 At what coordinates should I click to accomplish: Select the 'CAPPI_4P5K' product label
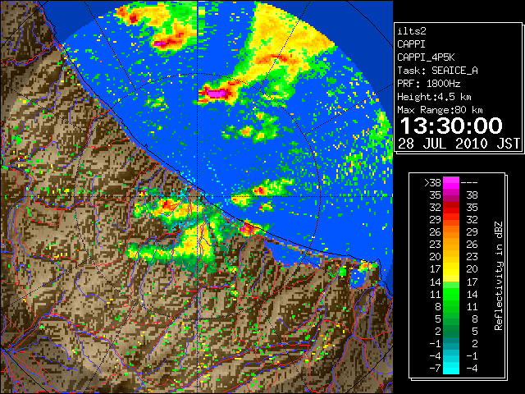[x=426, y=57]
